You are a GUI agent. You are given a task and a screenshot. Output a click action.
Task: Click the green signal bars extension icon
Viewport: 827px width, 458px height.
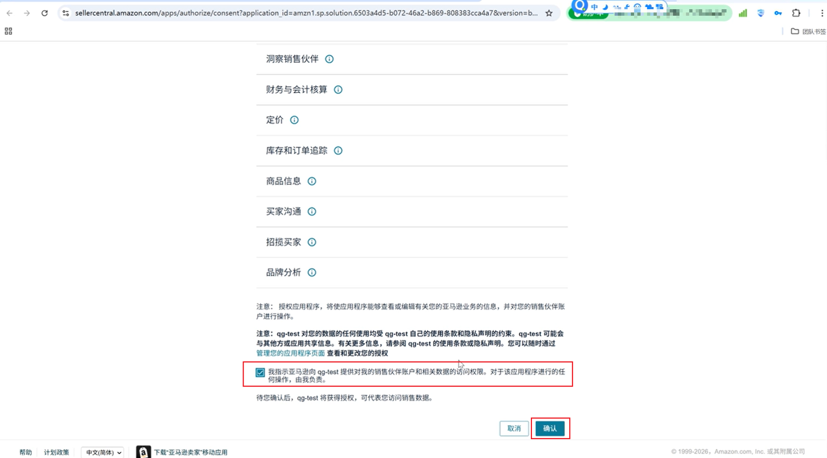click(x=743, y=13)
